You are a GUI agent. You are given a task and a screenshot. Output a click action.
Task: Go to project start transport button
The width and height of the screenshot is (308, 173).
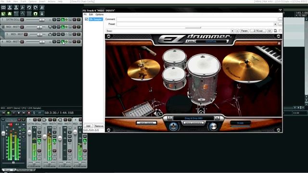click(x=3, y=113)
